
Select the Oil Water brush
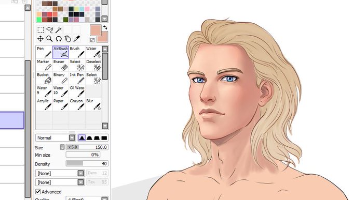pos(77,91)
